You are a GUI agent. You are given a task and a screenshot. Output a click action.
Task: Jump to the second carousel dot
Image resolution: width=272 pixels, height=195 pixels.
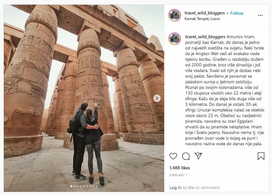click(x=75, y=186)
